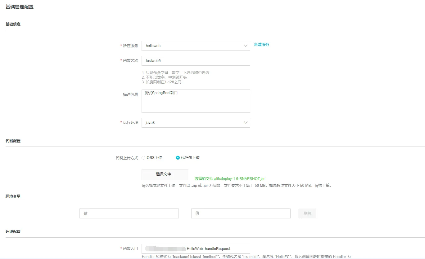Click the 环境配置 section heading
Screen dimensions: 425x259
coord(13,232)
